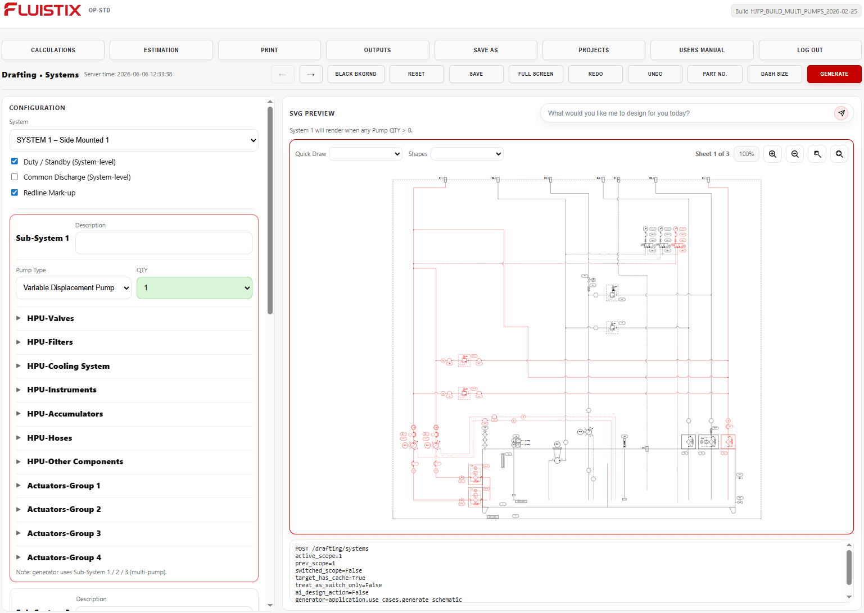
Task: Open the Calculations menu
Action: click(x=53, y=50)
